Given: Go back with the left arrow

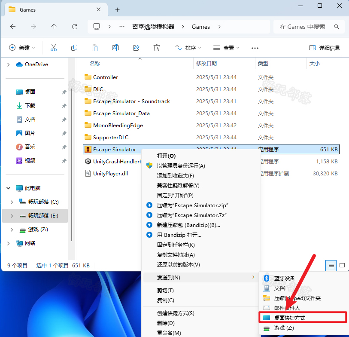Looking at the screenshot, I should coord(13,27).
